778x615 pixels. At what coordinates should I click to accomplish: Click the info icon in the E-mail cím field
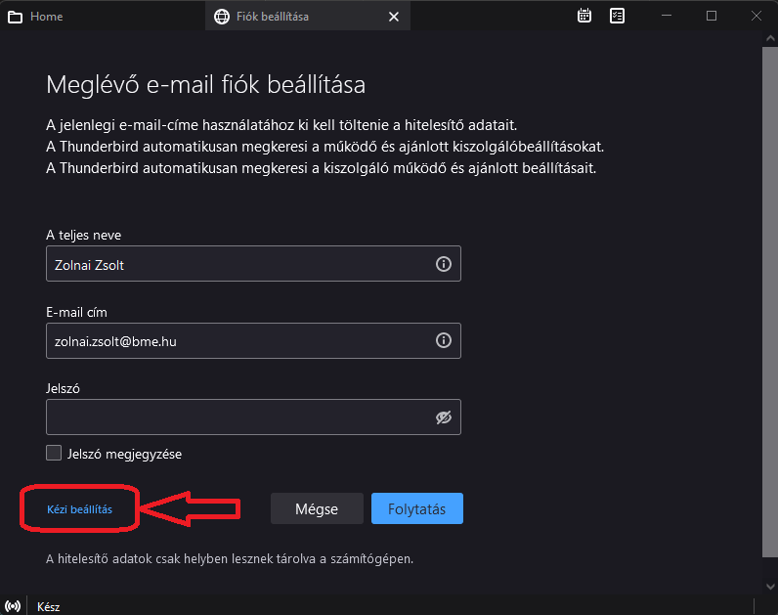(x=444, y=340)
